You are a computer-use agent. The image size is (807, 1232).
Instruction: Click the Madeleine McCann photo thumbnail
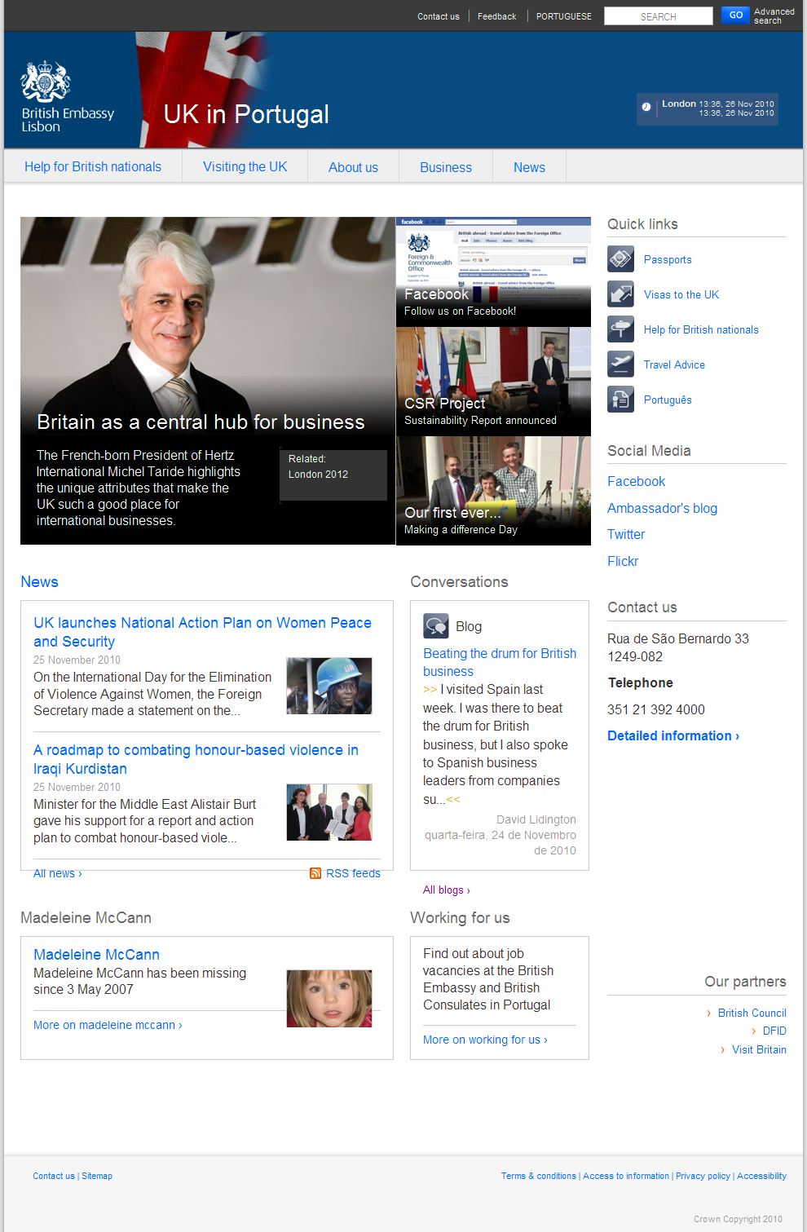[329, 998]
